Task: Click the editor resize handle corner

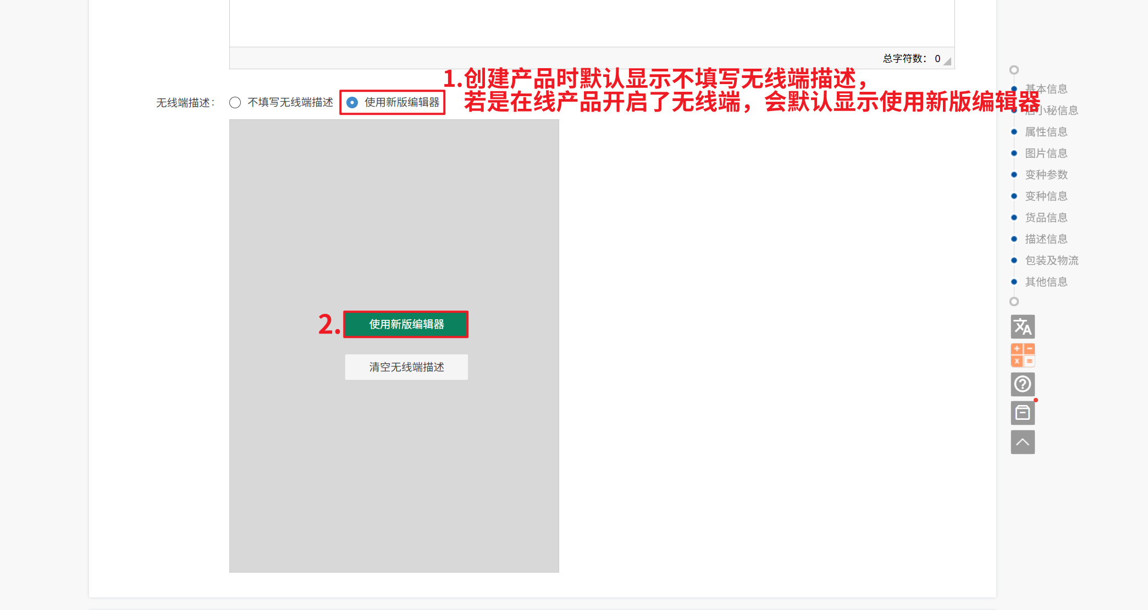Action: tap(947, 61)
